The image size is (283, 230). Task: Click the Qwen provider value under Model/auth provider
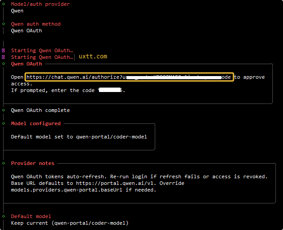pos(17,11)
